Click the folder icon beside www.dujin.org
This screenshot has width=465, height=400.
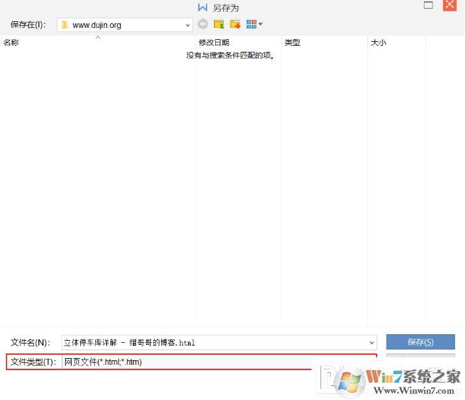(x=64, y=25)
